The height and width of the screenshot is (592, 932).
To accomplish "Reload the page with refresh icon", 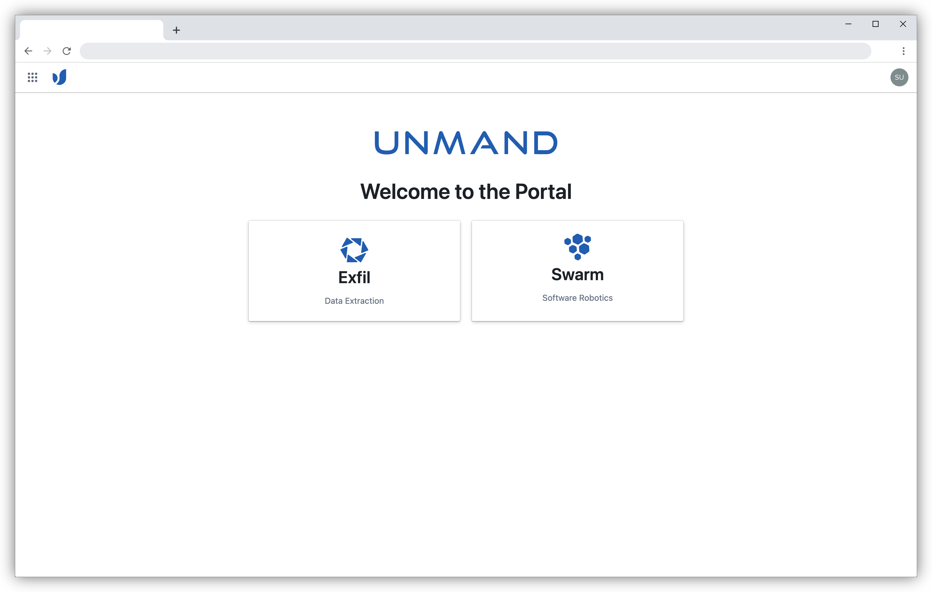I will [x=67, y=51].
